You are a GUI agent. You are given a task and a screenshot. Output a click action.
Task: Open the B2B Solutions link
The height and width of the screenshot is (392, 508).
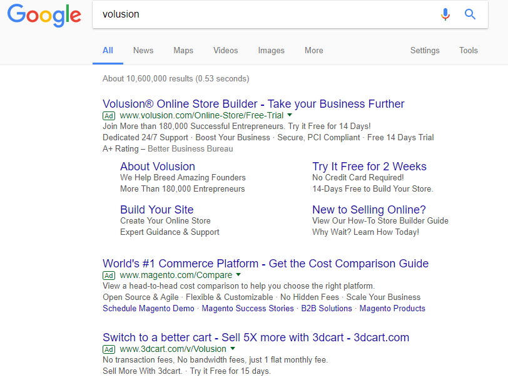[327, 308]
